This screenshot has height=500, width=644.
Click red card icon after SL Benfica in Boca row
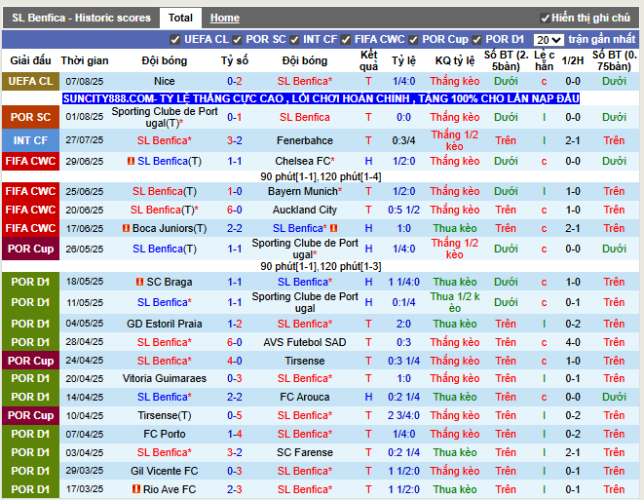pyautogui.click(x=334, y=228)
